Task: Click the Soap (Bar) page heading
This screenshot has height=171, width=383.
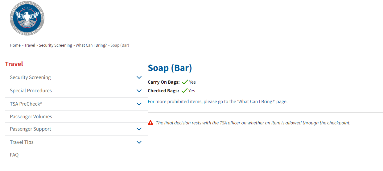Action: click(x=170, y=68)
